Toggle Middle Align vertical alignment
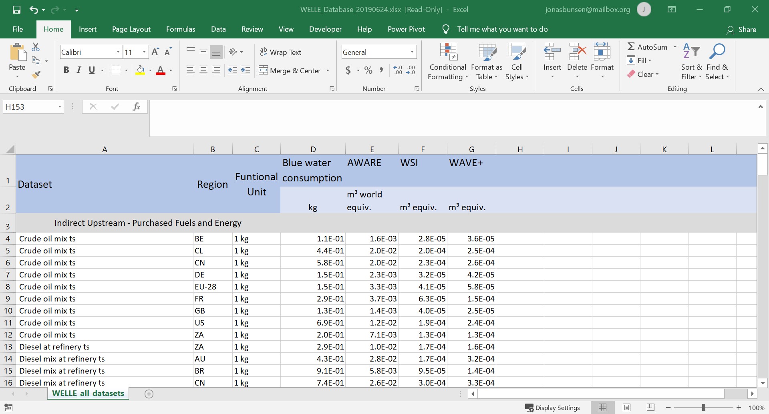The width and height of the screenshot is (769, 414). [203, 52]
